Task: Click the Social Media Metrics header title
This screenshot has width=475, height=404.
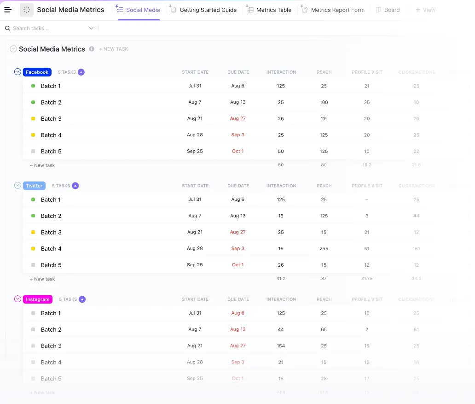Action: pyautogui.click(x=52, y=49)
